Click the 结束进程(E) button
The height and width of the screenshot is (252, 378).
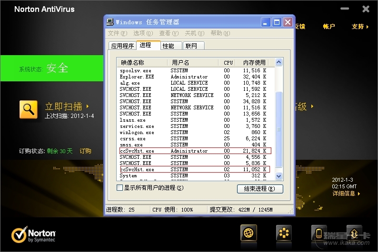260,189
